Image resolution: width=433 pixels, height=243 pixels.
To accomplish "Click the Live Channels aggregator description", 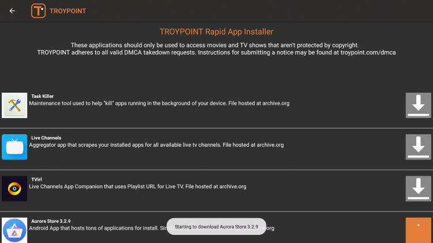I will point(156,145).
